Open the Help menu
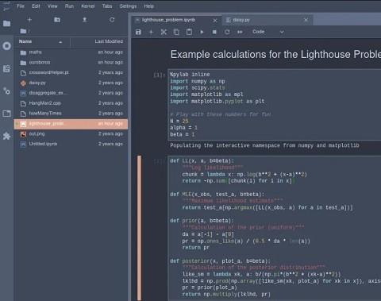 tap(148, 6)
